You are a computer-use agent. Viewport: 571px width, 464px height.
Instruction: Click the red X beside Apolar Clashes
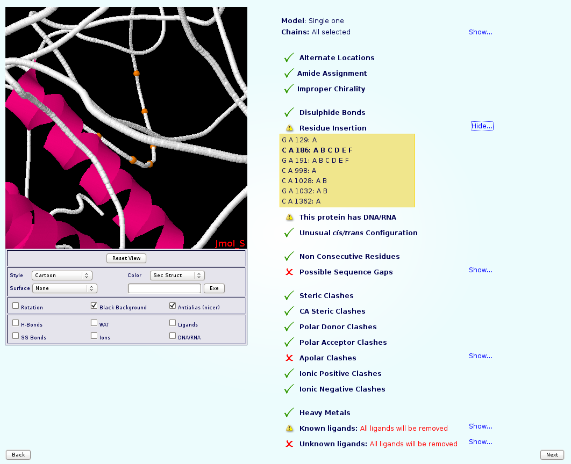pos(289,358)
